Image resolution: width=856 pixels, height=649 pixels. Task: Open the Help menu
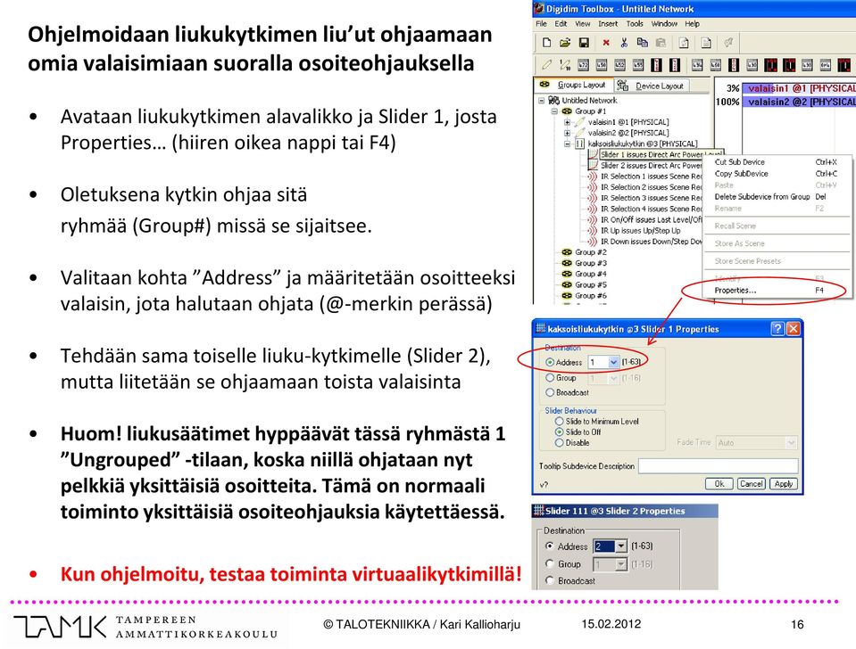pos(693,23)
